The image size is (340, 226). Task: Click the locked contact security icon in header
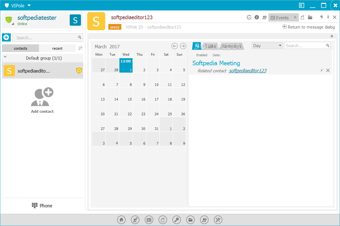pyautogui.click(x=264, y=17)
